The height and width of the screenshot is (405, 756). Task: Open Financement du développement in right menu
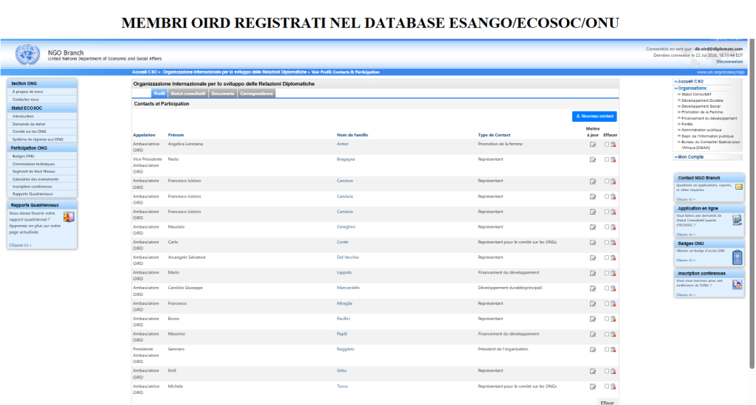tap(709, 119)
